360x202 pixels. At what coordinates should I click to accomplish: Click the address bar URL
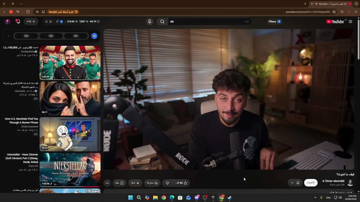308,12
